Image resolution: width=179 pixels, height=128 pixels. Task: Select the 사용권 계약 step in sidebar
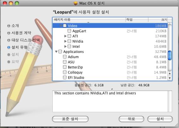pos(19,33)
